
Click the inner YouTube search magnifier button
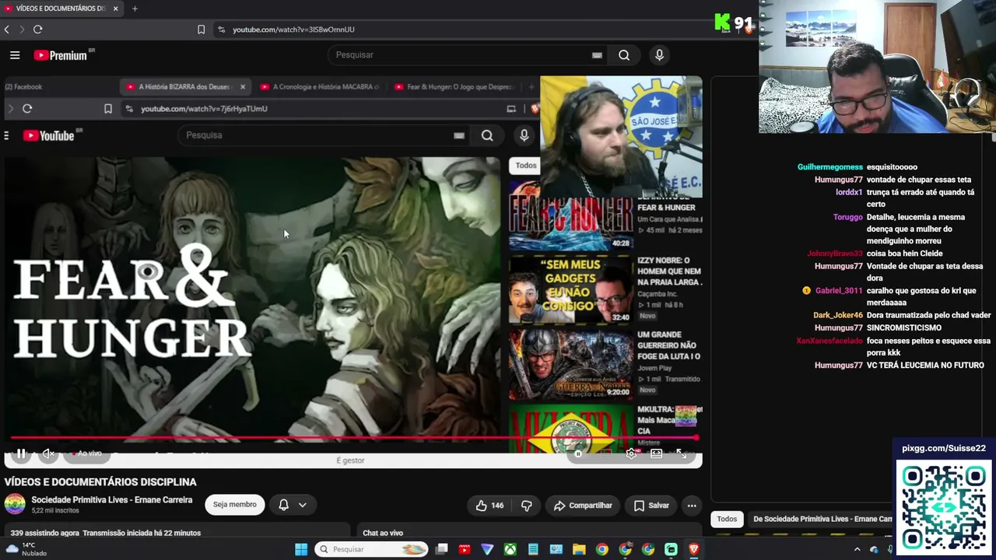pos(487,135)
